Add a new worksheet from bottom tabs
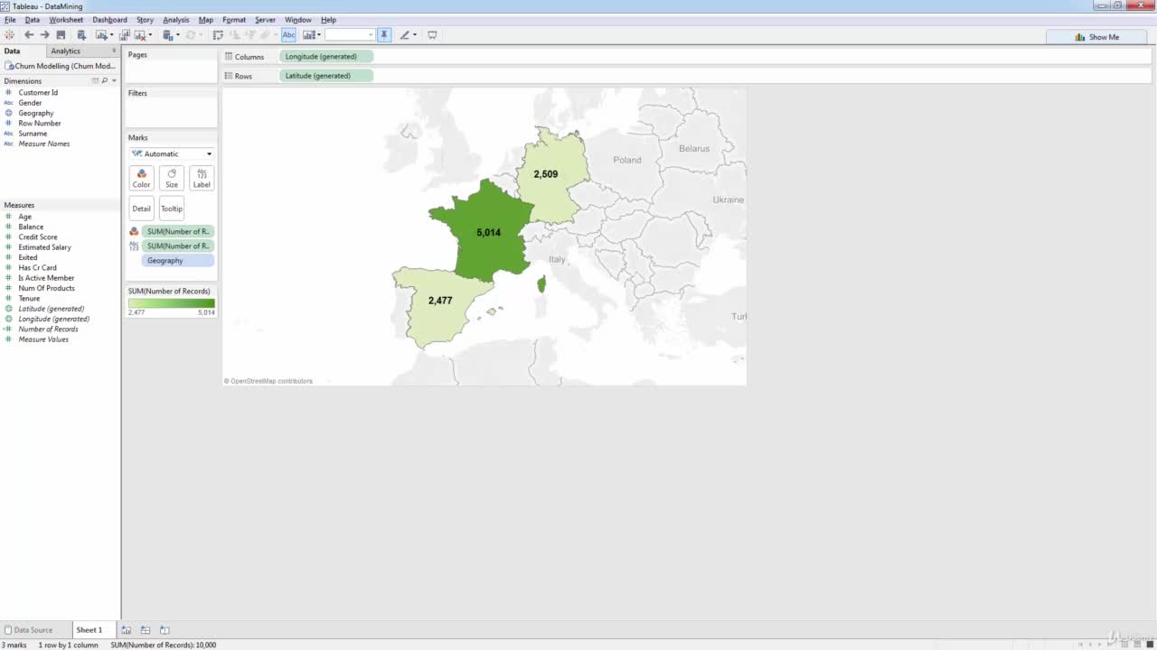 (x=127, y=630)
